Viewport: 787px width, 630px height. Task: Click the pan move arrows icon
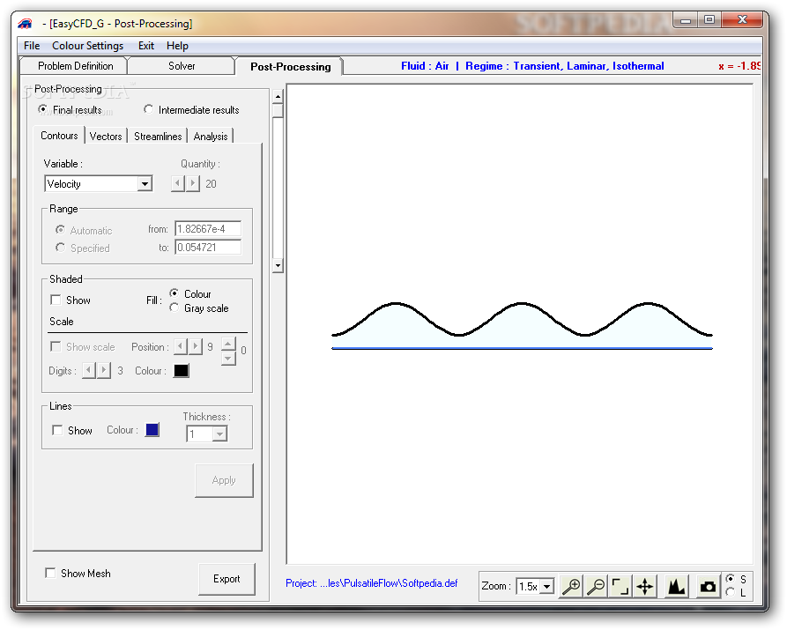644,586
